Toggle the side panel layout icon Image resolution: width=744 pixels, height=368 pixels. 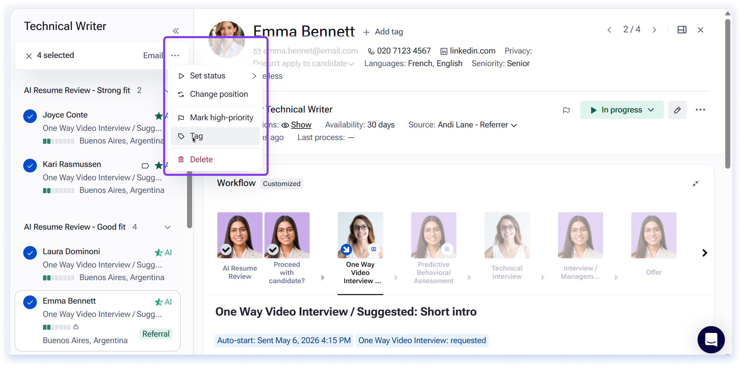click(682, 30)
